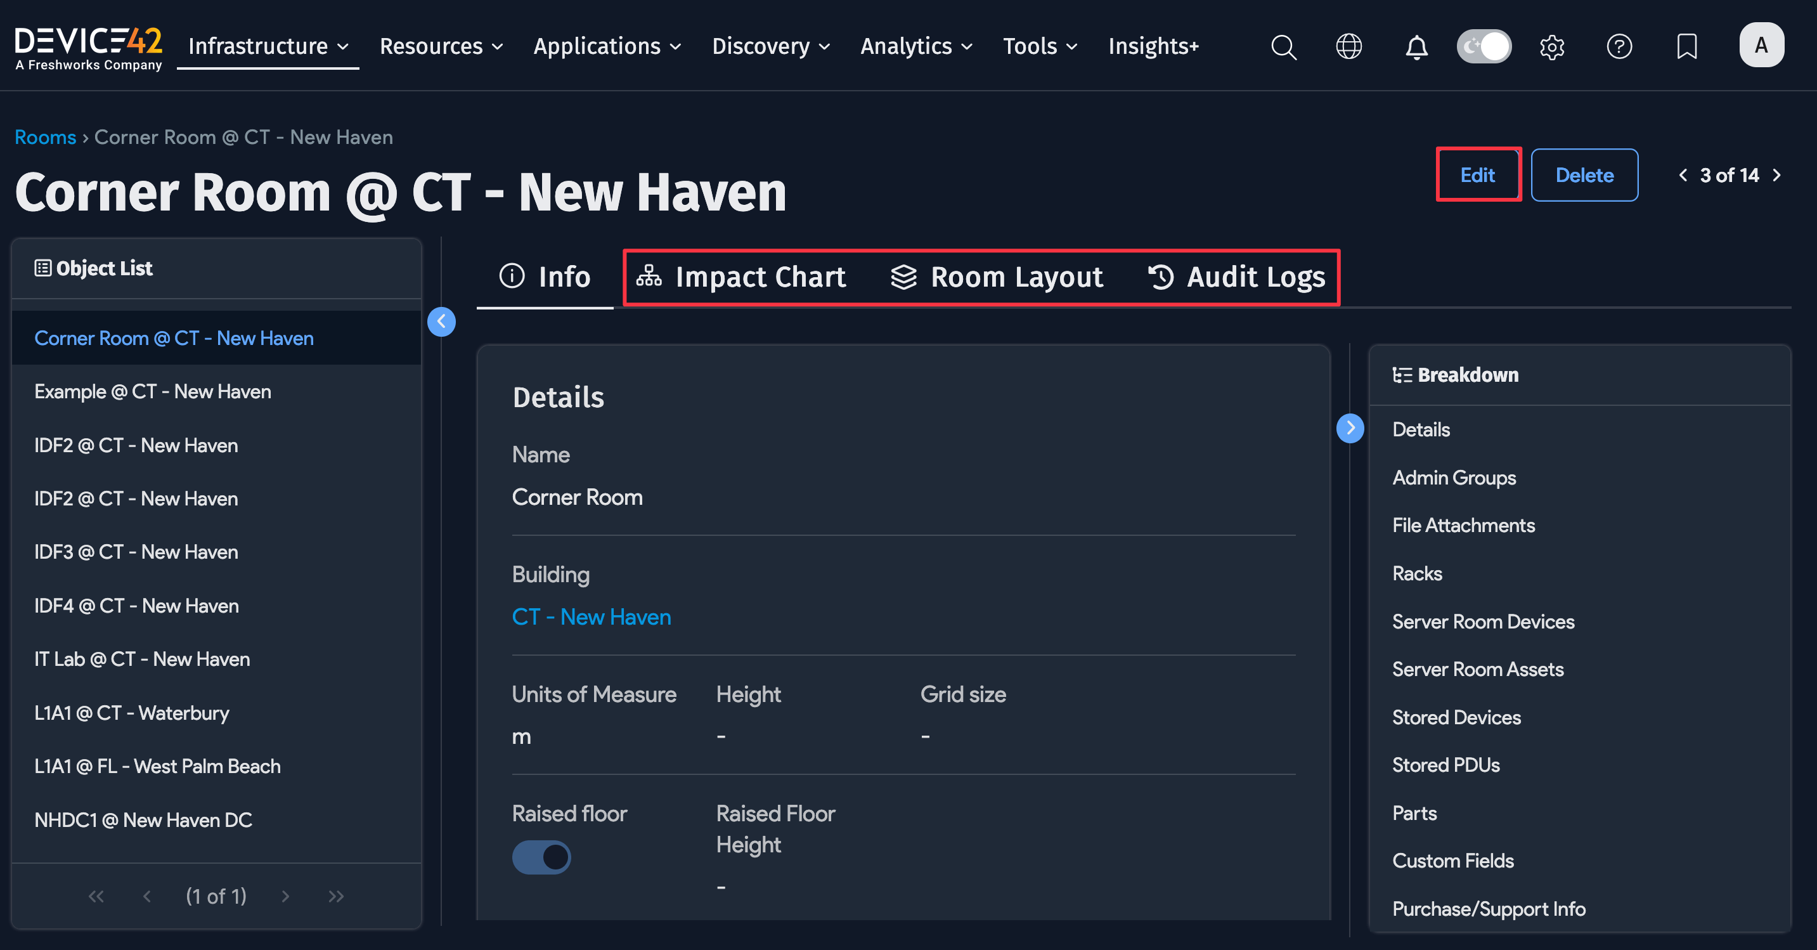The width and height of the screenshot is (1817, 950).
Task: Go to next room record arrow
Action: tap(1777, 175)
